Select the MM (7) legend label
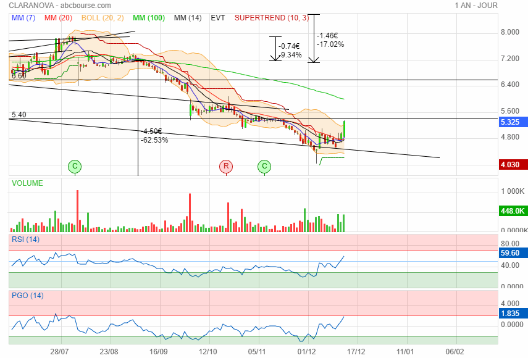Image resolution: width=528 pixels, height=358 pixels. pos(23,18)
